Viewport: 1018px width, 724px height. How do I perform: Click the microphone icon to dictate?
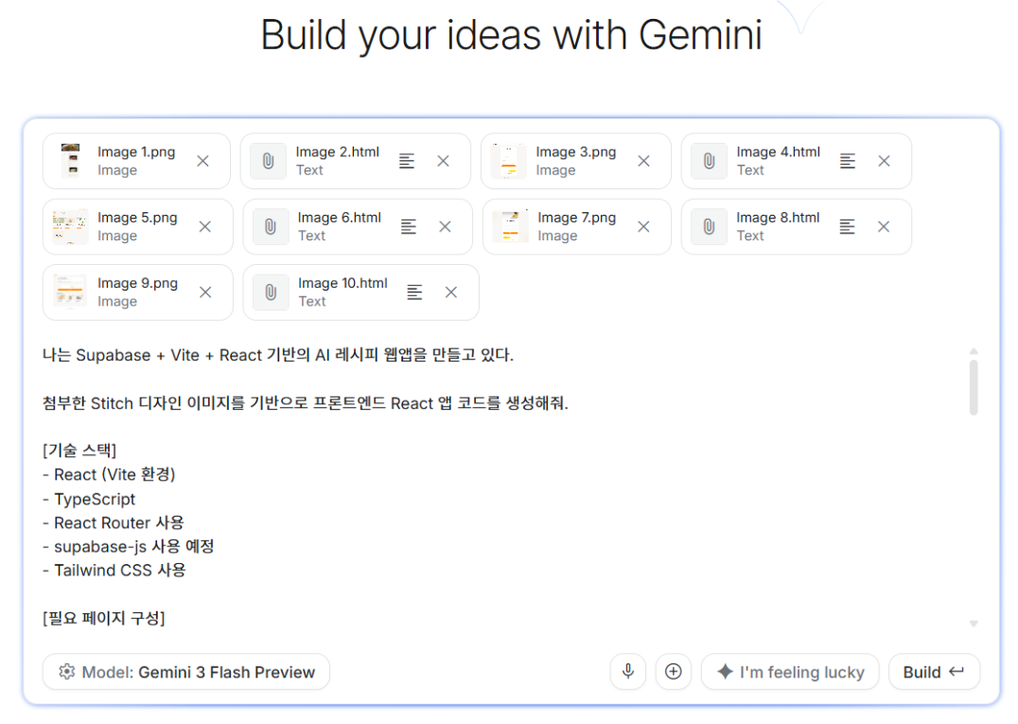tap(627, 672)
